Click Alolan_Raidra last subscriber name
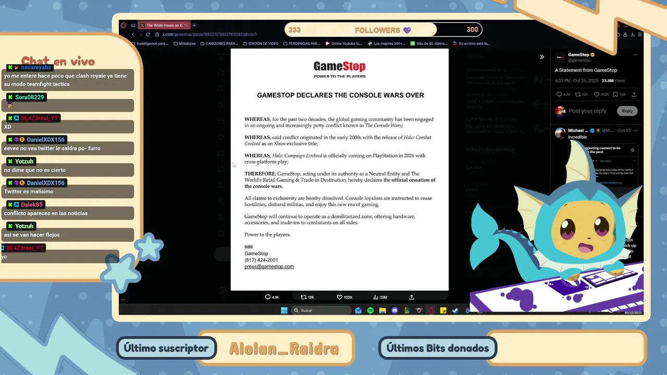The width and height of the screenshot is (667, 375). pyautogui.click(x=284, y=348)
